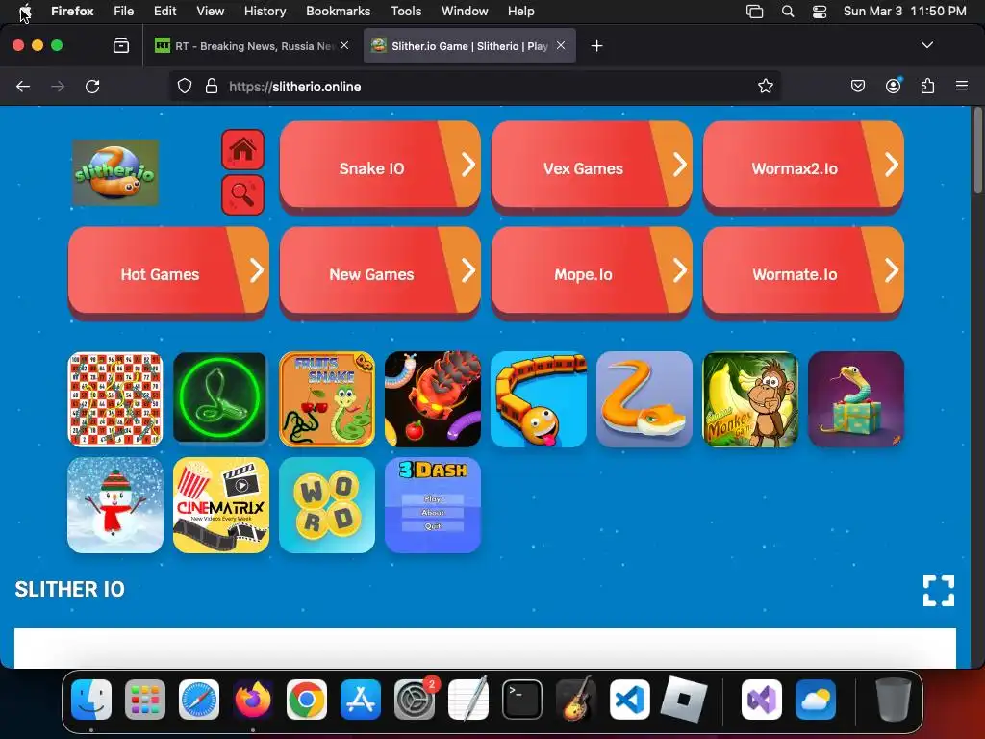Click the red home icon button

[x=243, y=149]
